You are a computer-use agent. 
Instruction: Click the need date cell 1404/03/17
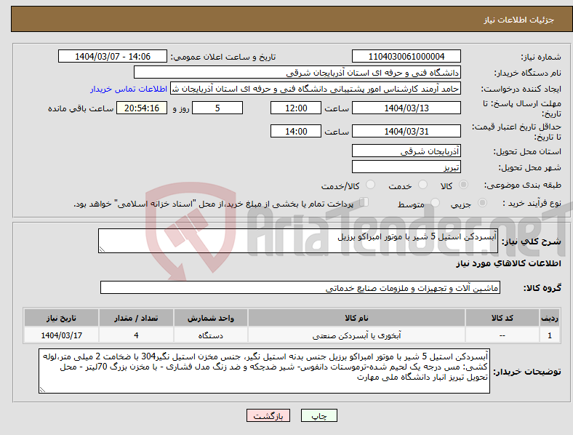pos(61,335)
